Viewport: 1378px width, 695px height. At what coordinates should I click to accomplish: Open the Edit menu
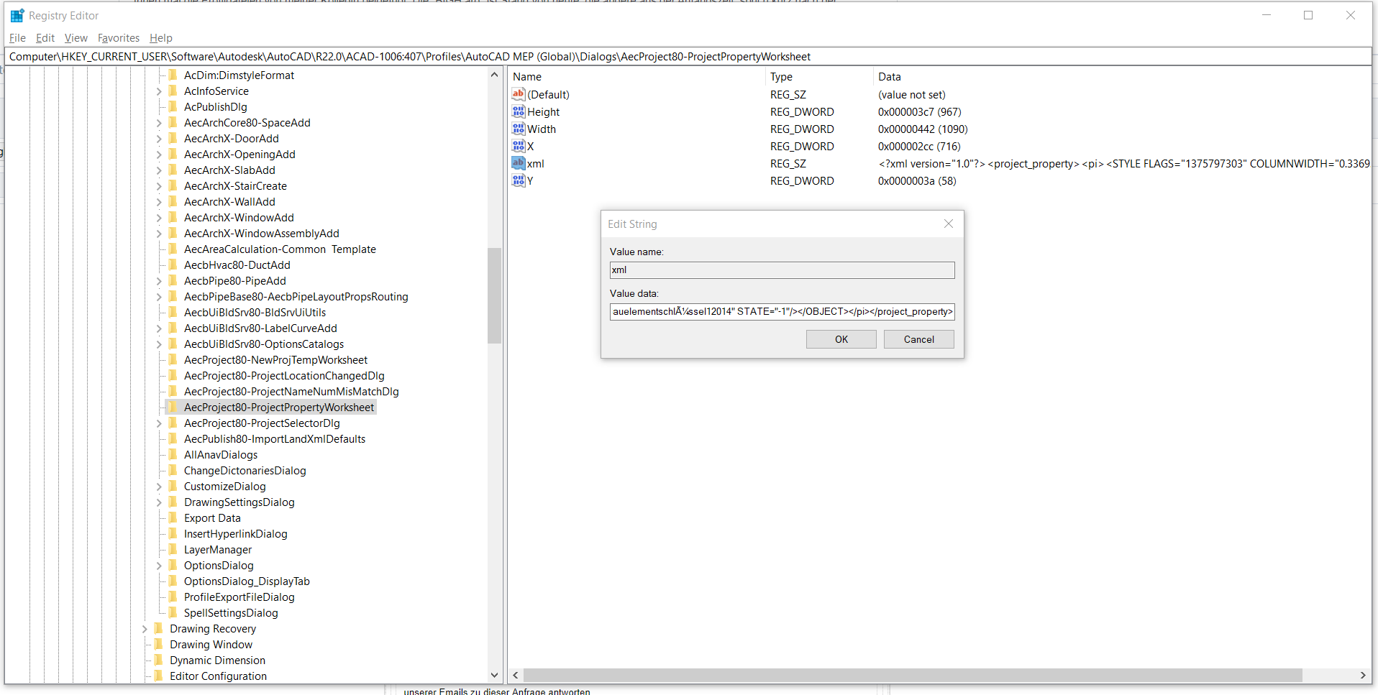point(45,38)
